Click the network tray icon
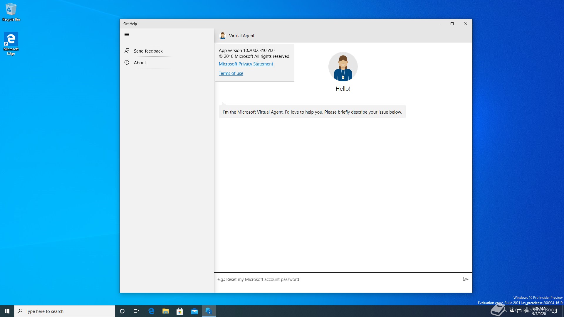564x317 pixels. point(519,311)
